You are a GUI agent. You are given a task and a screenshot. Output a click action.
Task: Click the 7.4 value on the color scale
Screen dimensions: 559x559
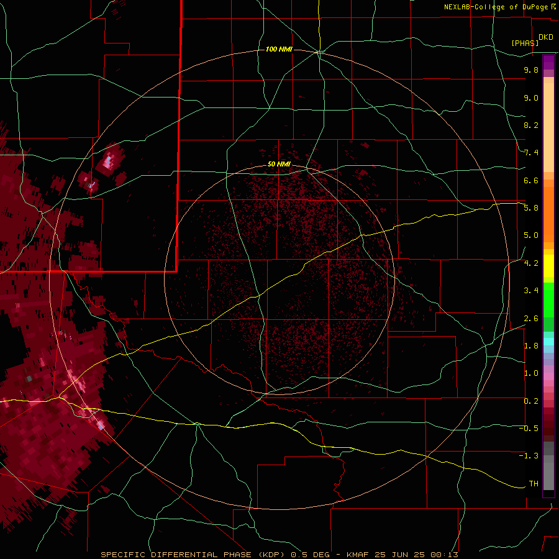point(531,153)
